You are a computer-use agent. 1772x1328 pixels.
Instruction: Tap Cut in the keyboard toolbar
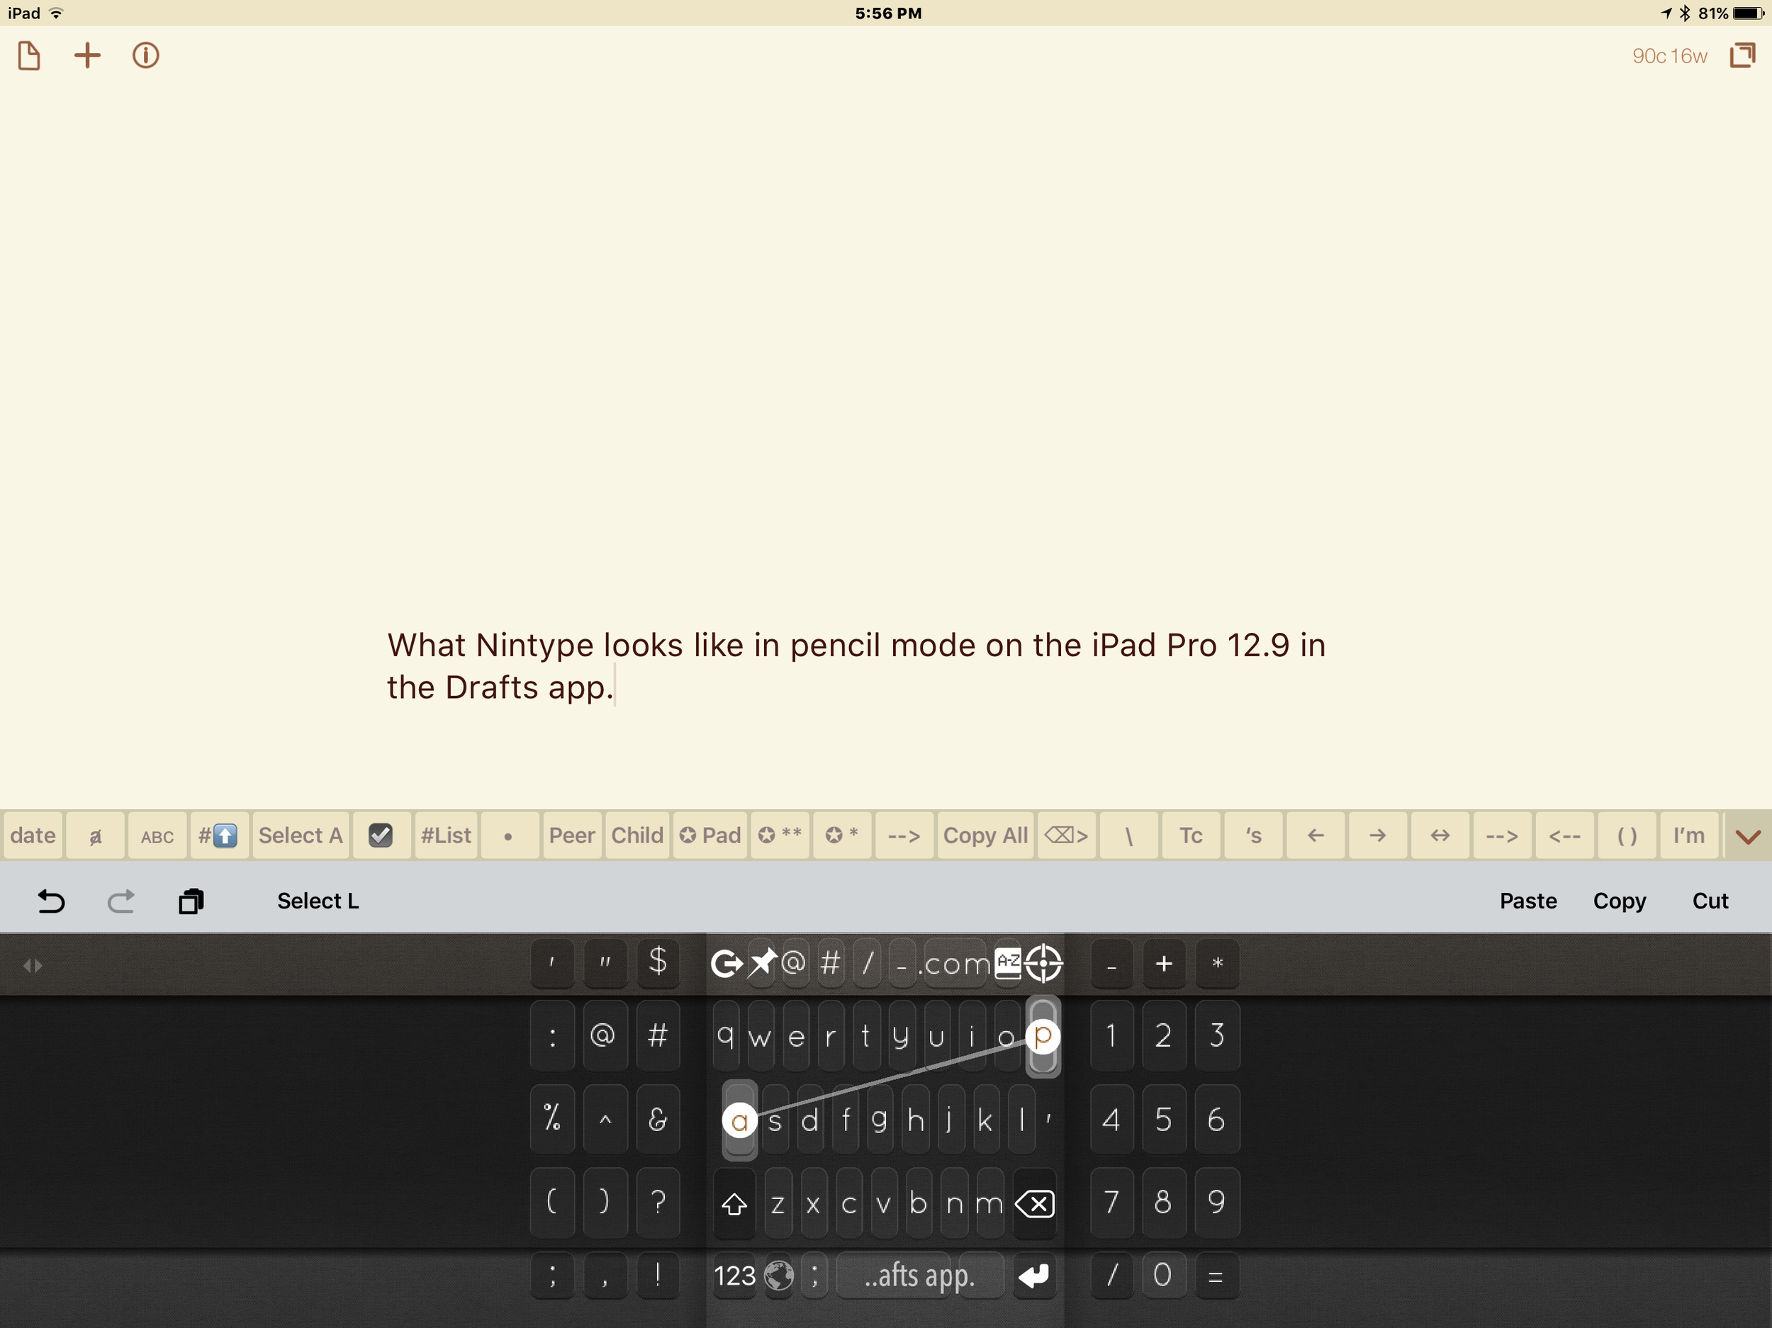(1710, 901)
